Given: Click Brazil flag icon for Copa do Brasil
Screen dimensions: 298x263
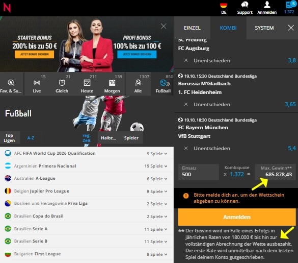Looking at the screenshot, I should [x=8, y=216].
